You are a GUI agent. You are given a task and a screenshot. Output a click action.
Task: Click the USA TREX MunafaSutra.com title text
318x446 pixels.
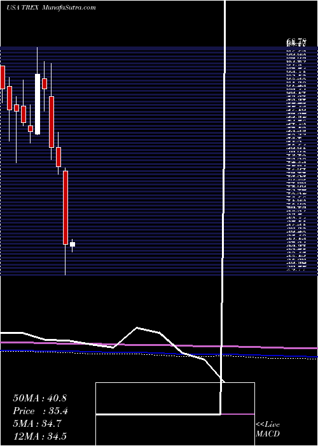click(51, 8)
